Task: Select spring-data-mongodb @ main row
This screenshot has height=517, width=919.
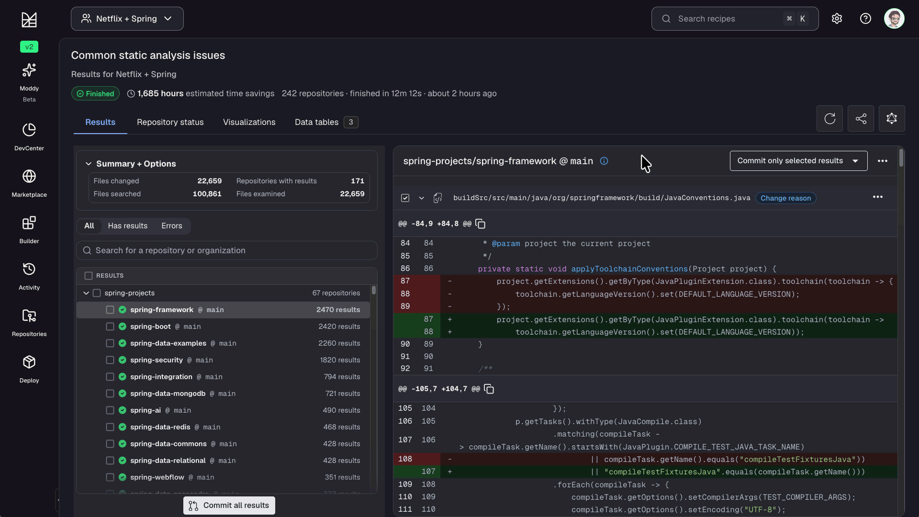Action: point(223,393)
